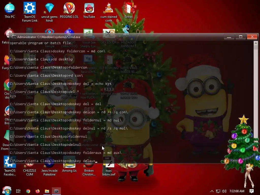Open the Action Center notification icon
Image resolution: width=260 pixels, height=195 pixels.
(x=252, y=191)
